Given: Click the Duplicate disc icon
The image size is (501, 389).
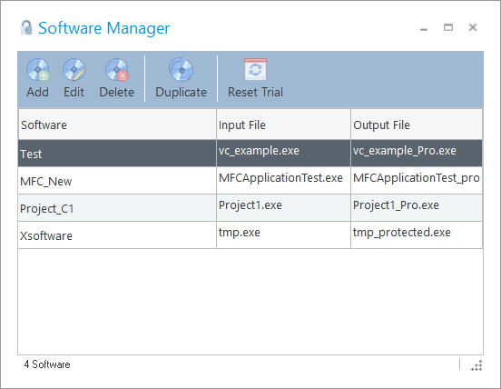Looking at the screenshot, I should click(x=182, y=69).
